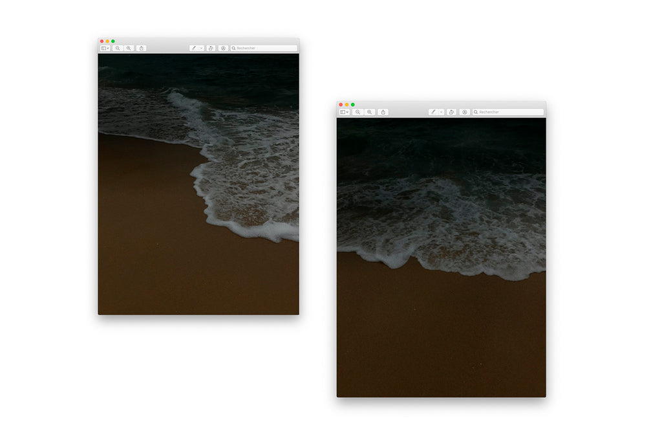Expand highlight color dropdown in right window
The width and height of the screenshot is (662, 442).
tap(441, 112)
